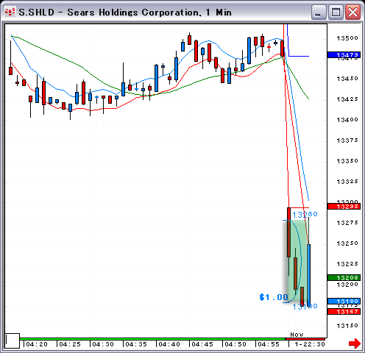Click the 13375 price scale label
This screenshot has height=353, width=365.
[347, 140]
